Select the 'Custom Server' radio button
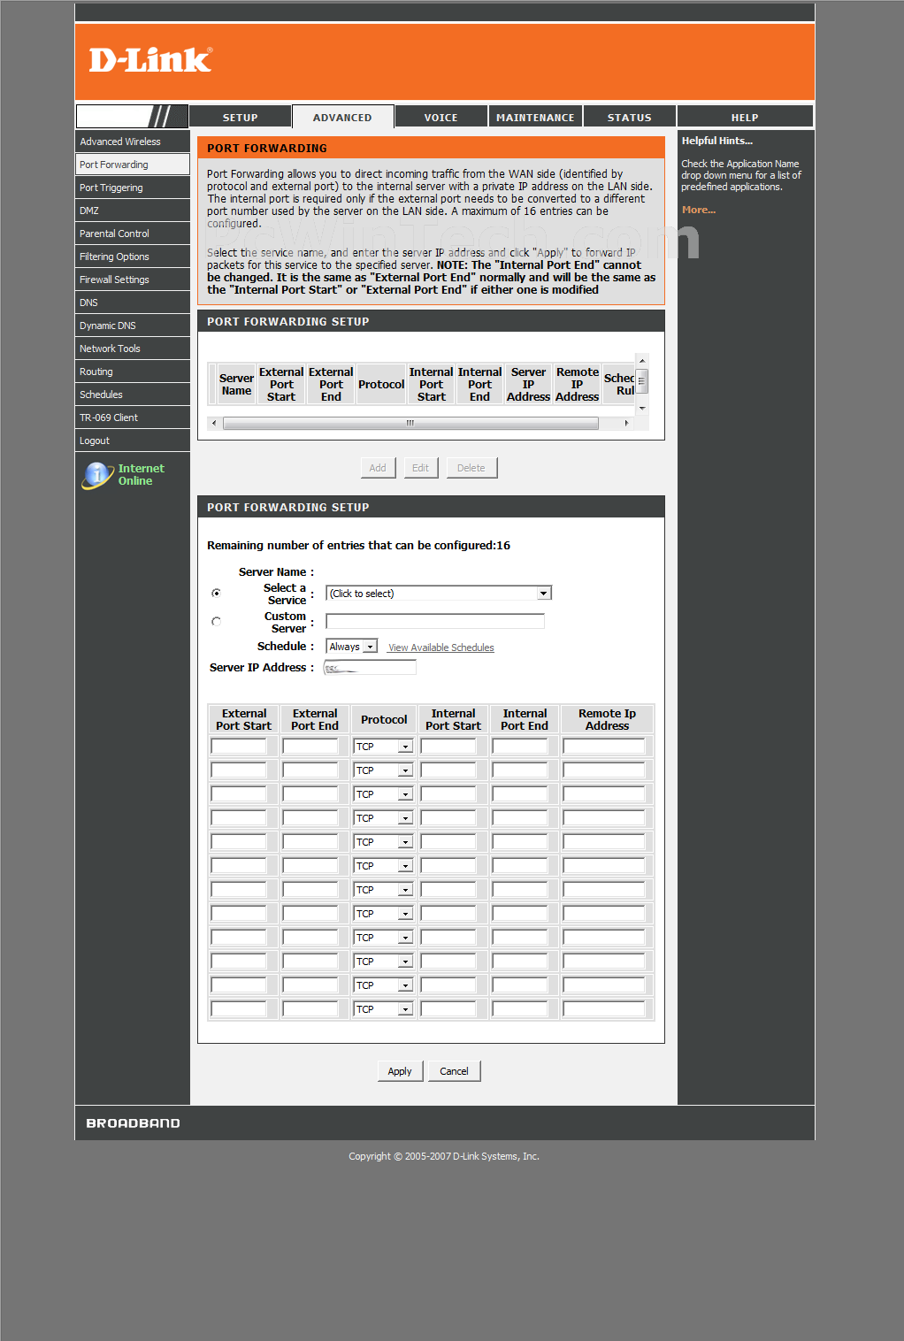This screenshot has width=904, height=1341. coord(216,622)
